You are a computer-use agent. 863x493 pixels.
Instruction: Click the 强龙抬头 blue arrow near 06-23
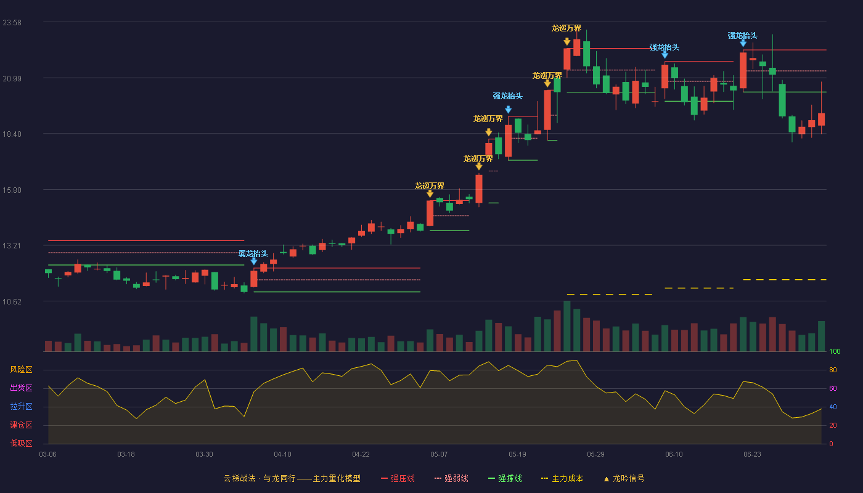[743, 43]
